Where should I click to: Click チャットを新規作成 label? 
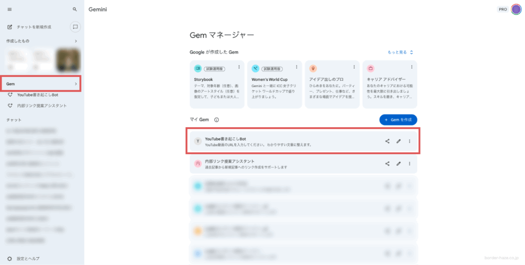pyautogui.click(x=34, y=27)
